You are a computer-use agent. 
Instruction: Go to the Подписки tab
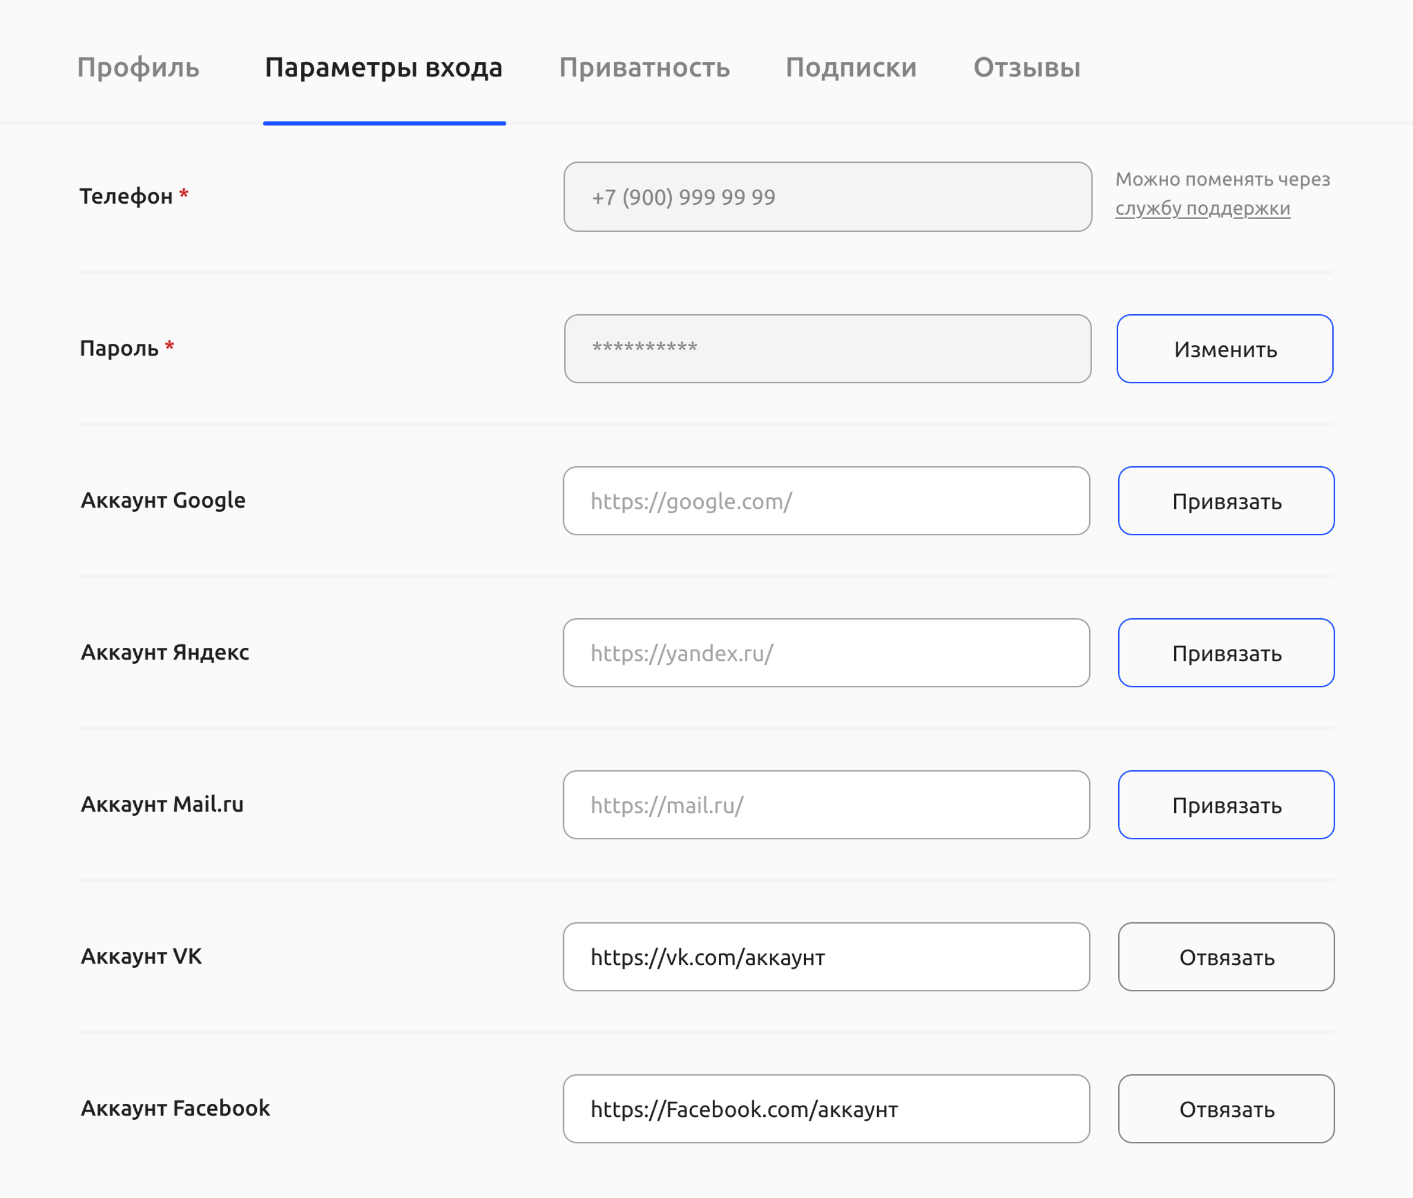tap(851, 68)
